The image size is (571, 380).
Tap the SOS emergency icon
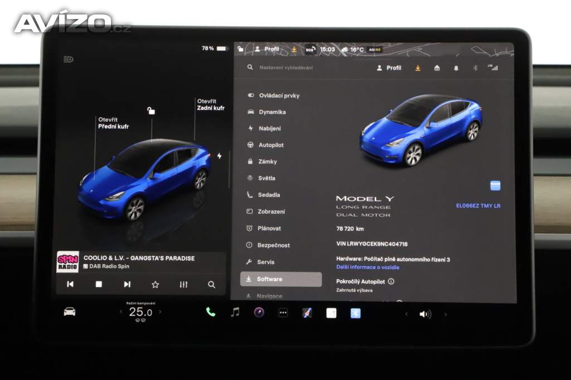click(309, 50)
